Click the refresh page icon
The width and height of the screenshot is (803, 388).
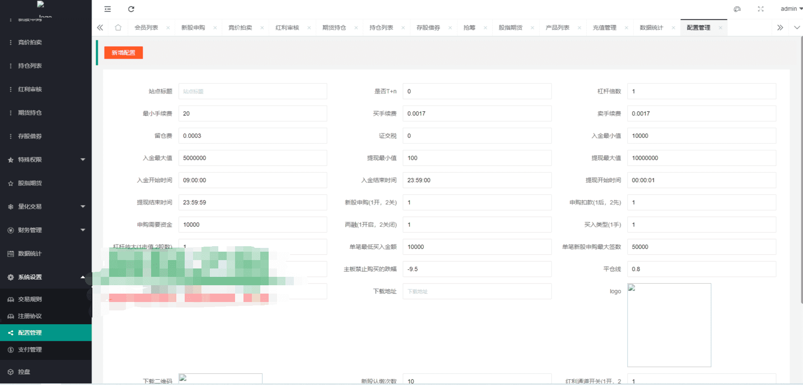(x=131, y=9)
